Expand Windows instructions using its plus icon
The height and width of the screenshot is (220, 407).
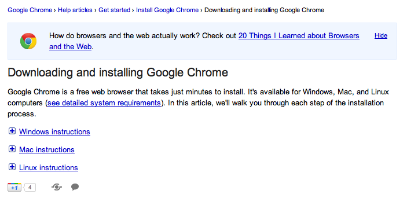click(x=12, y=131)
